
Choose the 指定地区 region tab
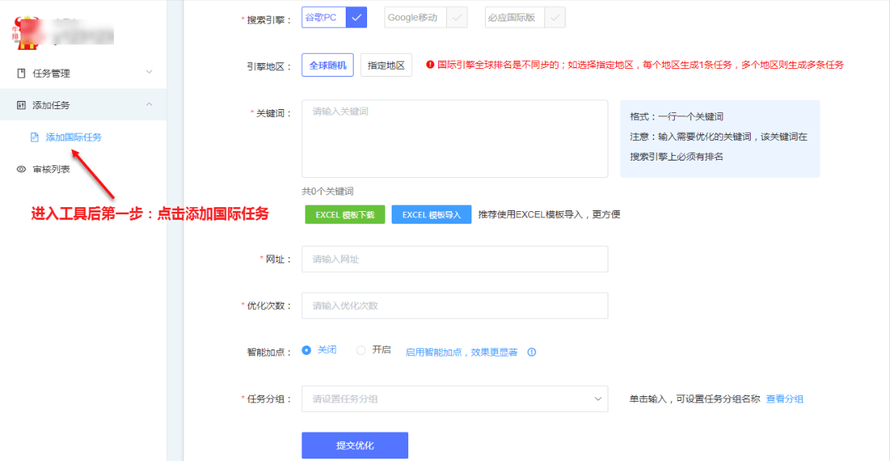(x=386, y=66)
